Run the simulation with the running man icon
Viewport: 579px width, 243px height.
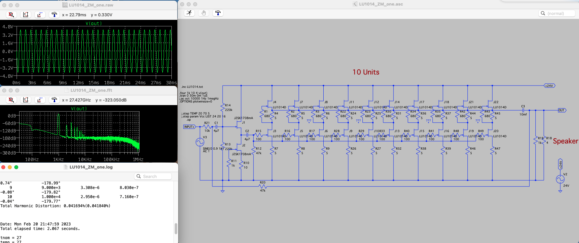pos(189,13)
